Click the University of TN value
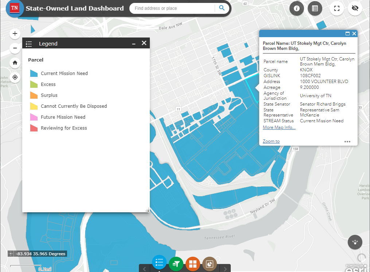Viewport: 370px width, 272px height. [x=315, y=96]
